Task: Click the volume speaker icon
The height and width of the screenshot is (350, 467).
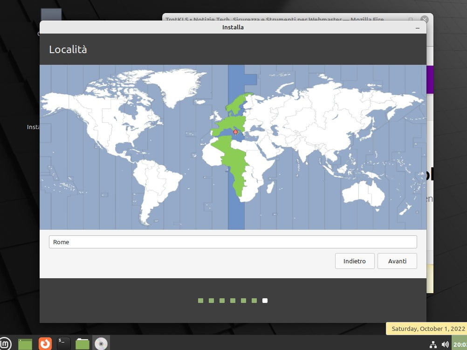Action: coord(445,344)
